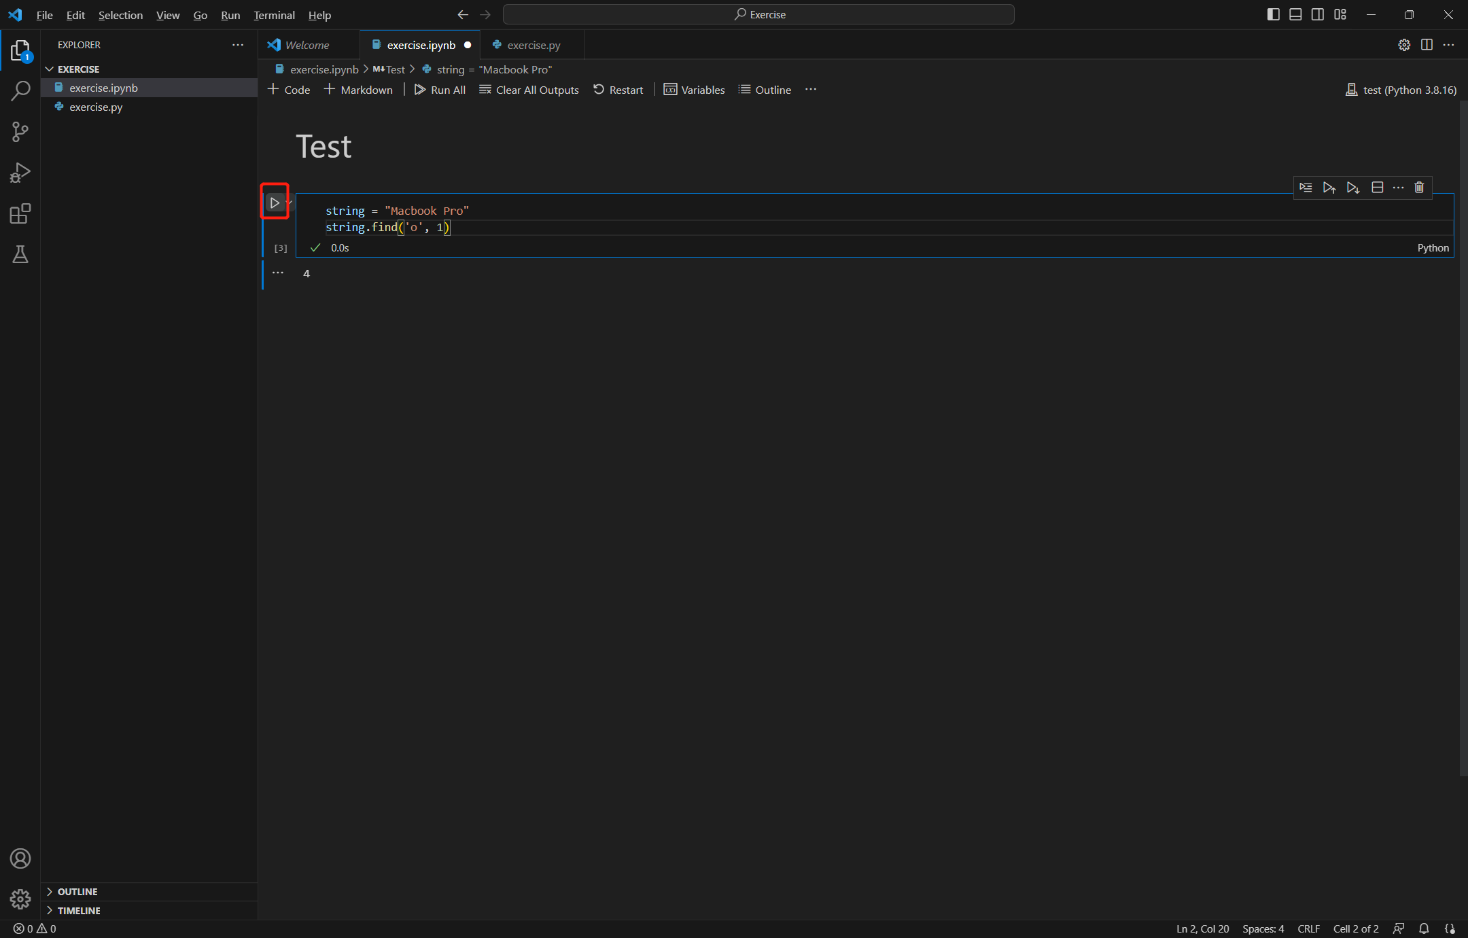
Task: Open the Extensions view icon
Action: coord(20,214)
